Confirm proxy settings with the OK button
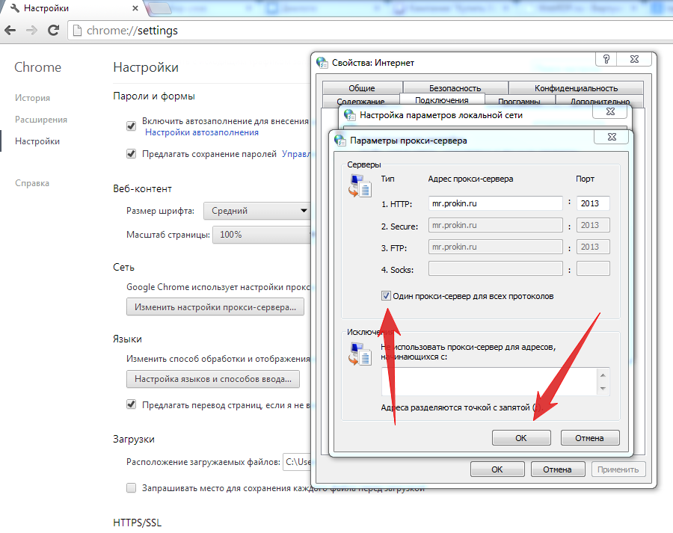Image resolution: width=673 pixels, height=533 pixels. pos(521,438)
